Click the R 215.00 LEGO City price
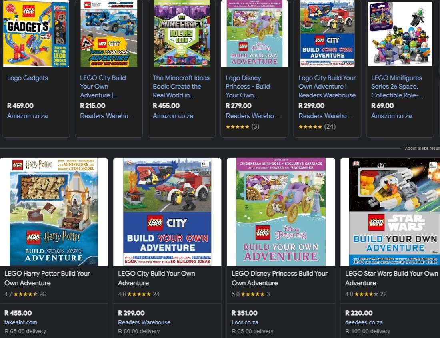Viewport: 440px width, 338px height. [93, 105]
